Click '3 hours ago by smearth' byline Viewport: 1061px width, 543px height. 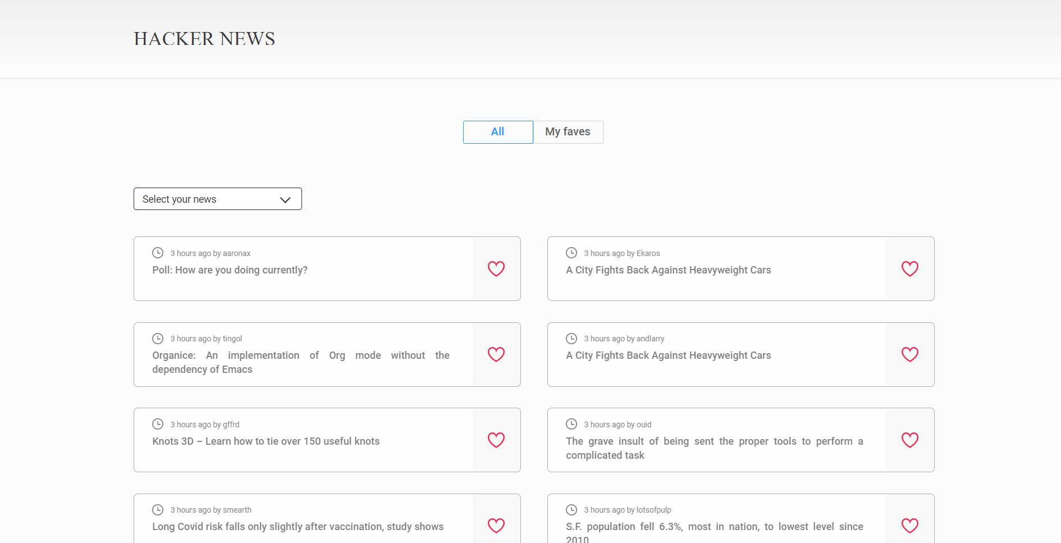[211, 510]
